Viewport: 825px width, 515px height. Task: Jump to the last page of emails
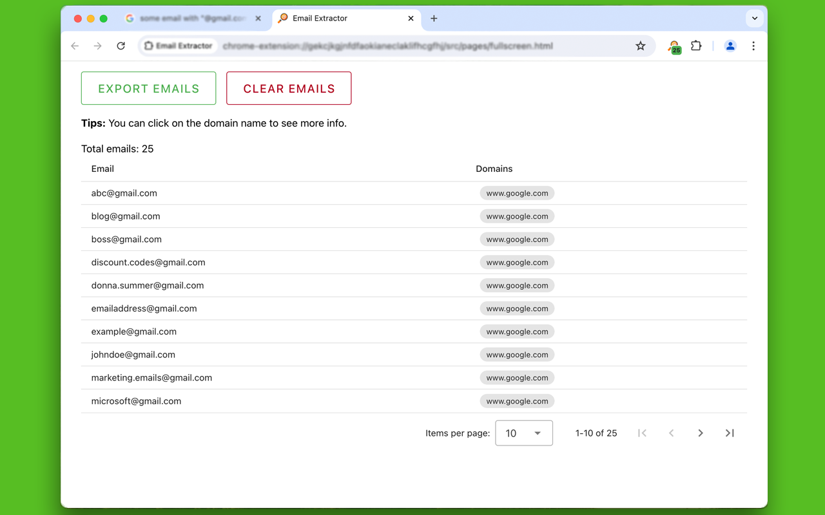(x=730, y=433)
